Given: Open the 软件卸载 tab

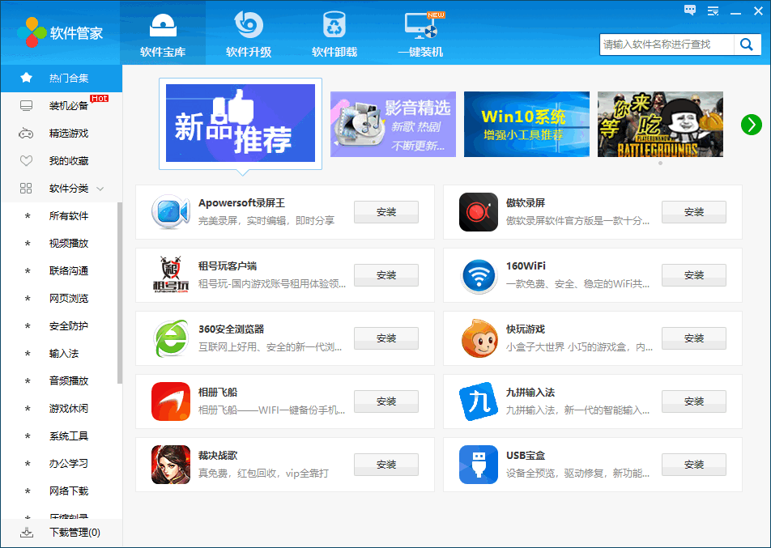Looking at the screenshot, I should [x=334, y=32].
